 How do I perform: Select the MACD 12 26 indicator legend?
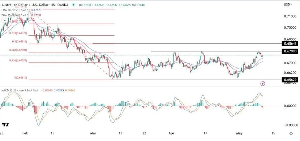point(20,90)
